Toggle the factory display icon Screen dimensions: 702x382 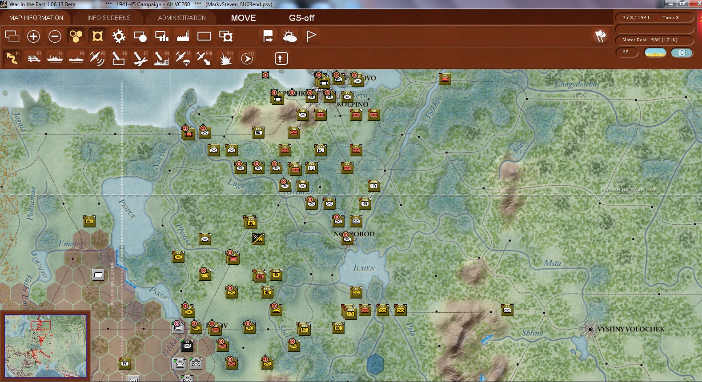point(183,36)
